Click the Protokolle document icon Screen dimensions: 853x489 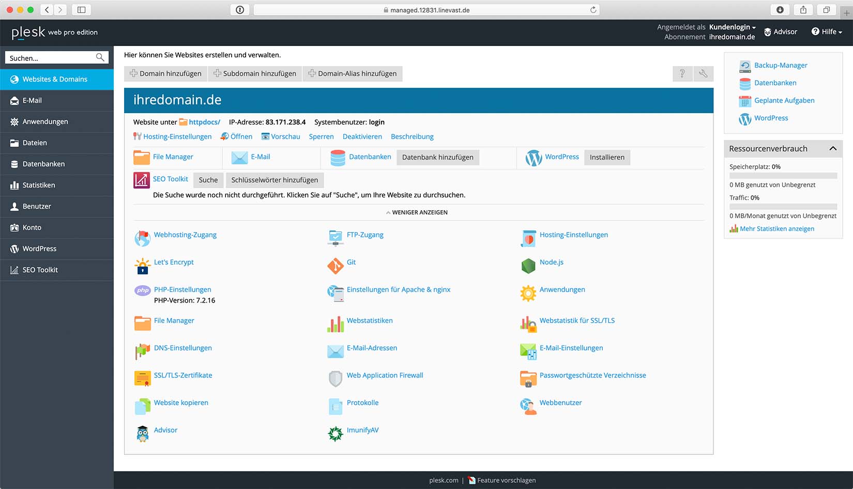336,406
